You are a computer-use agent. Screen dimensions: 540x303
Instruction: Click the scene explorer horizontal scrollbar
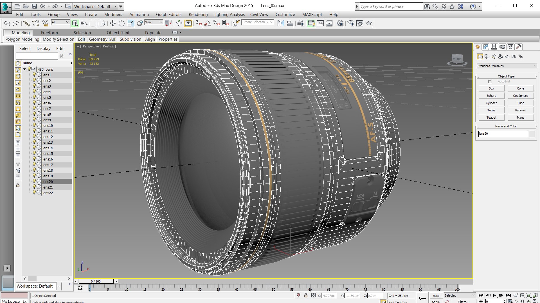47,279
